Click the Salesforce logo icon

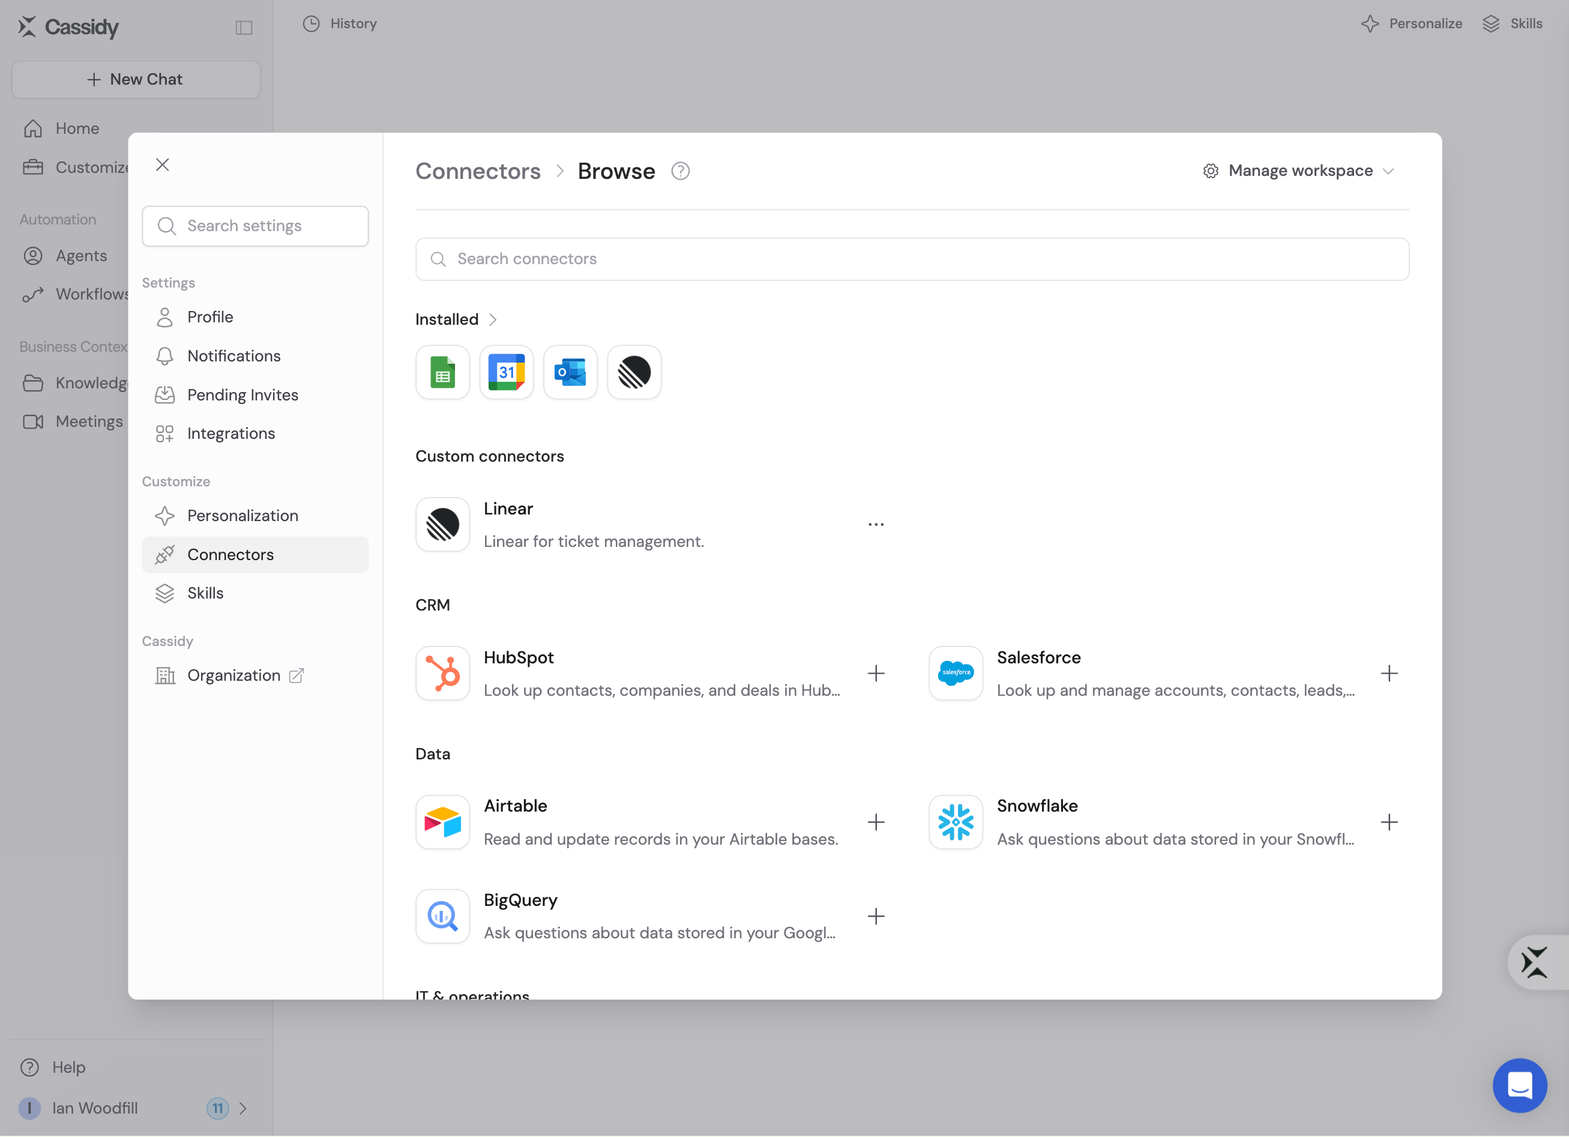click(956, 674)
